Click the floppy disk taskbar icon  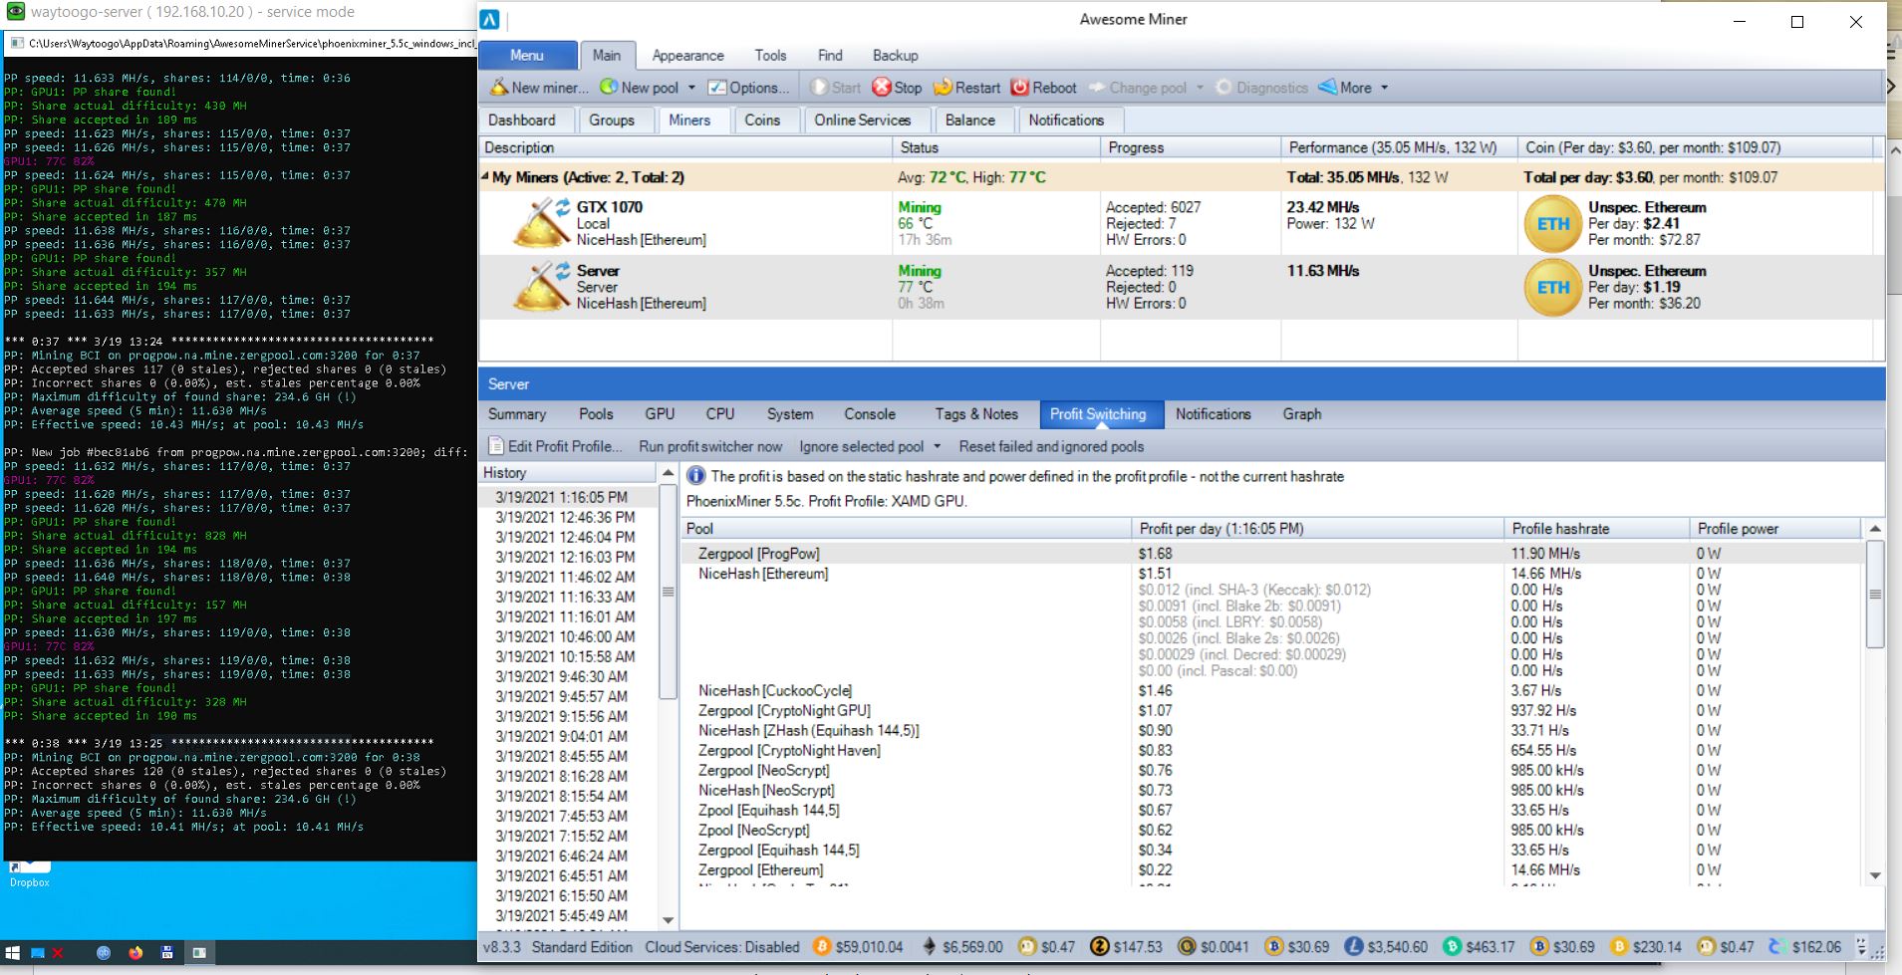click(x=166, y=953)
